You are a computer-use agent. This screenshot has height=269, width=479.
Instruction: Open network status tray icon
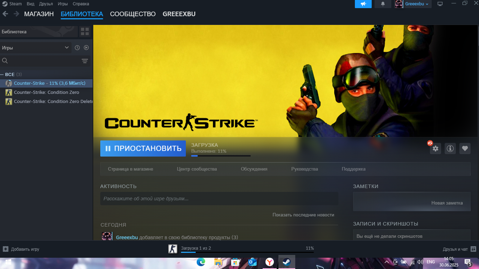tap(412, 262)
